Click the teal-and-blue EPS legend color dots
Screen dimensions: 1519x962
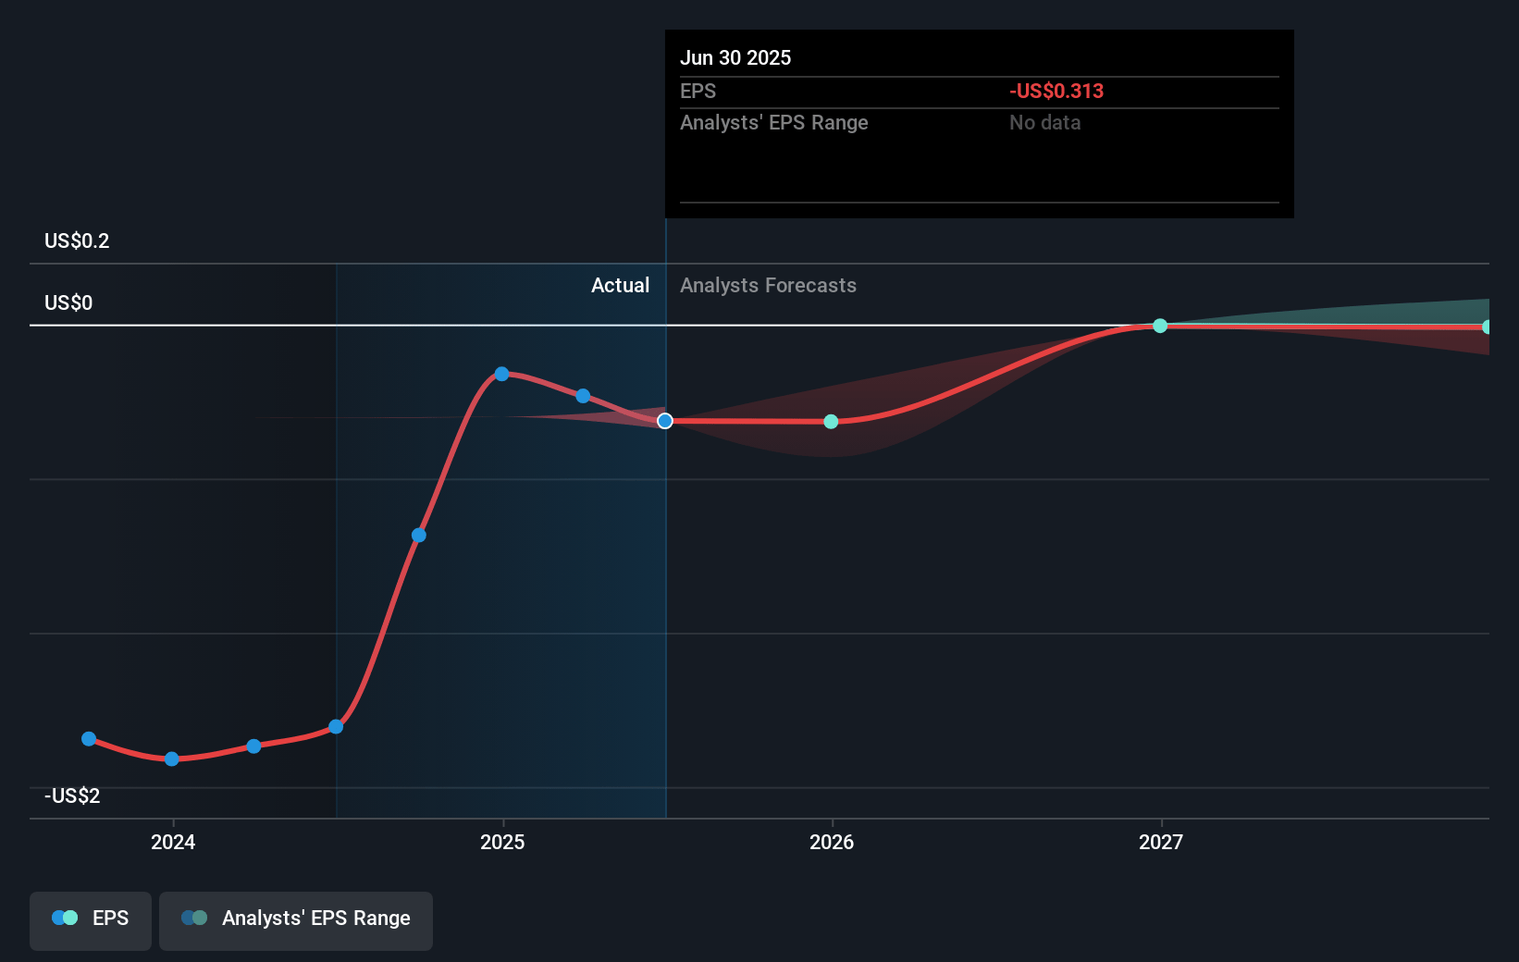(x=65, y=919)
